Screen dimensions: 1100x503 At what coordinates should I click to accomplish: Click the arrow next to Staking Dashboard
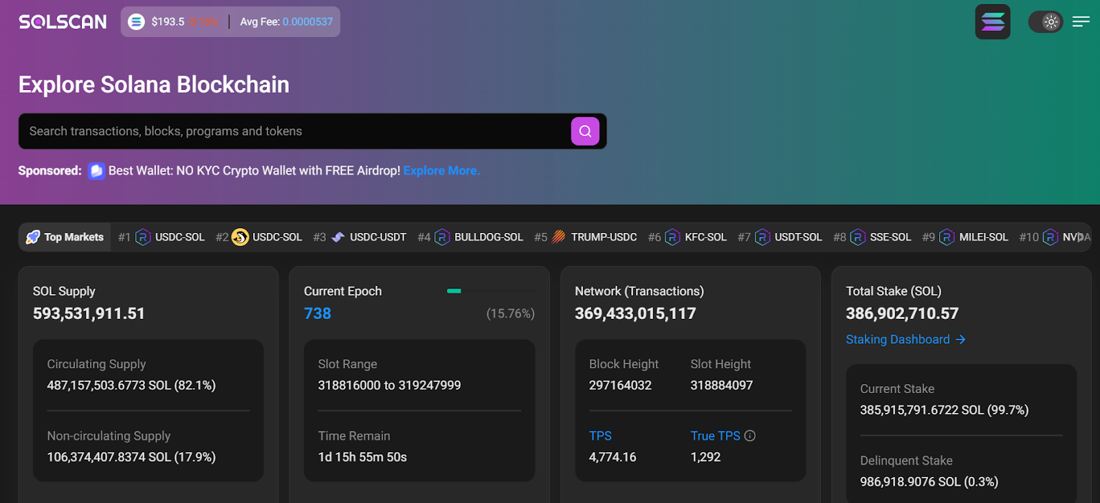pyautogui.click(x=960, y=339)
